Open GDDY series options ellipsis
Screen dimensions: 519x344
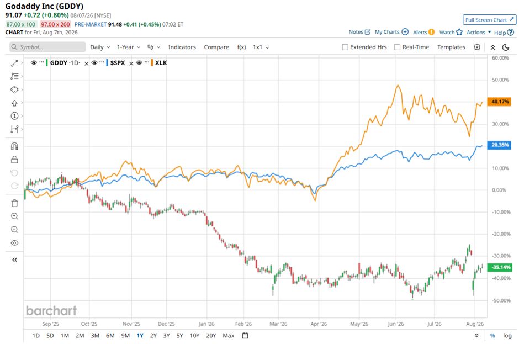coord(41,62)
